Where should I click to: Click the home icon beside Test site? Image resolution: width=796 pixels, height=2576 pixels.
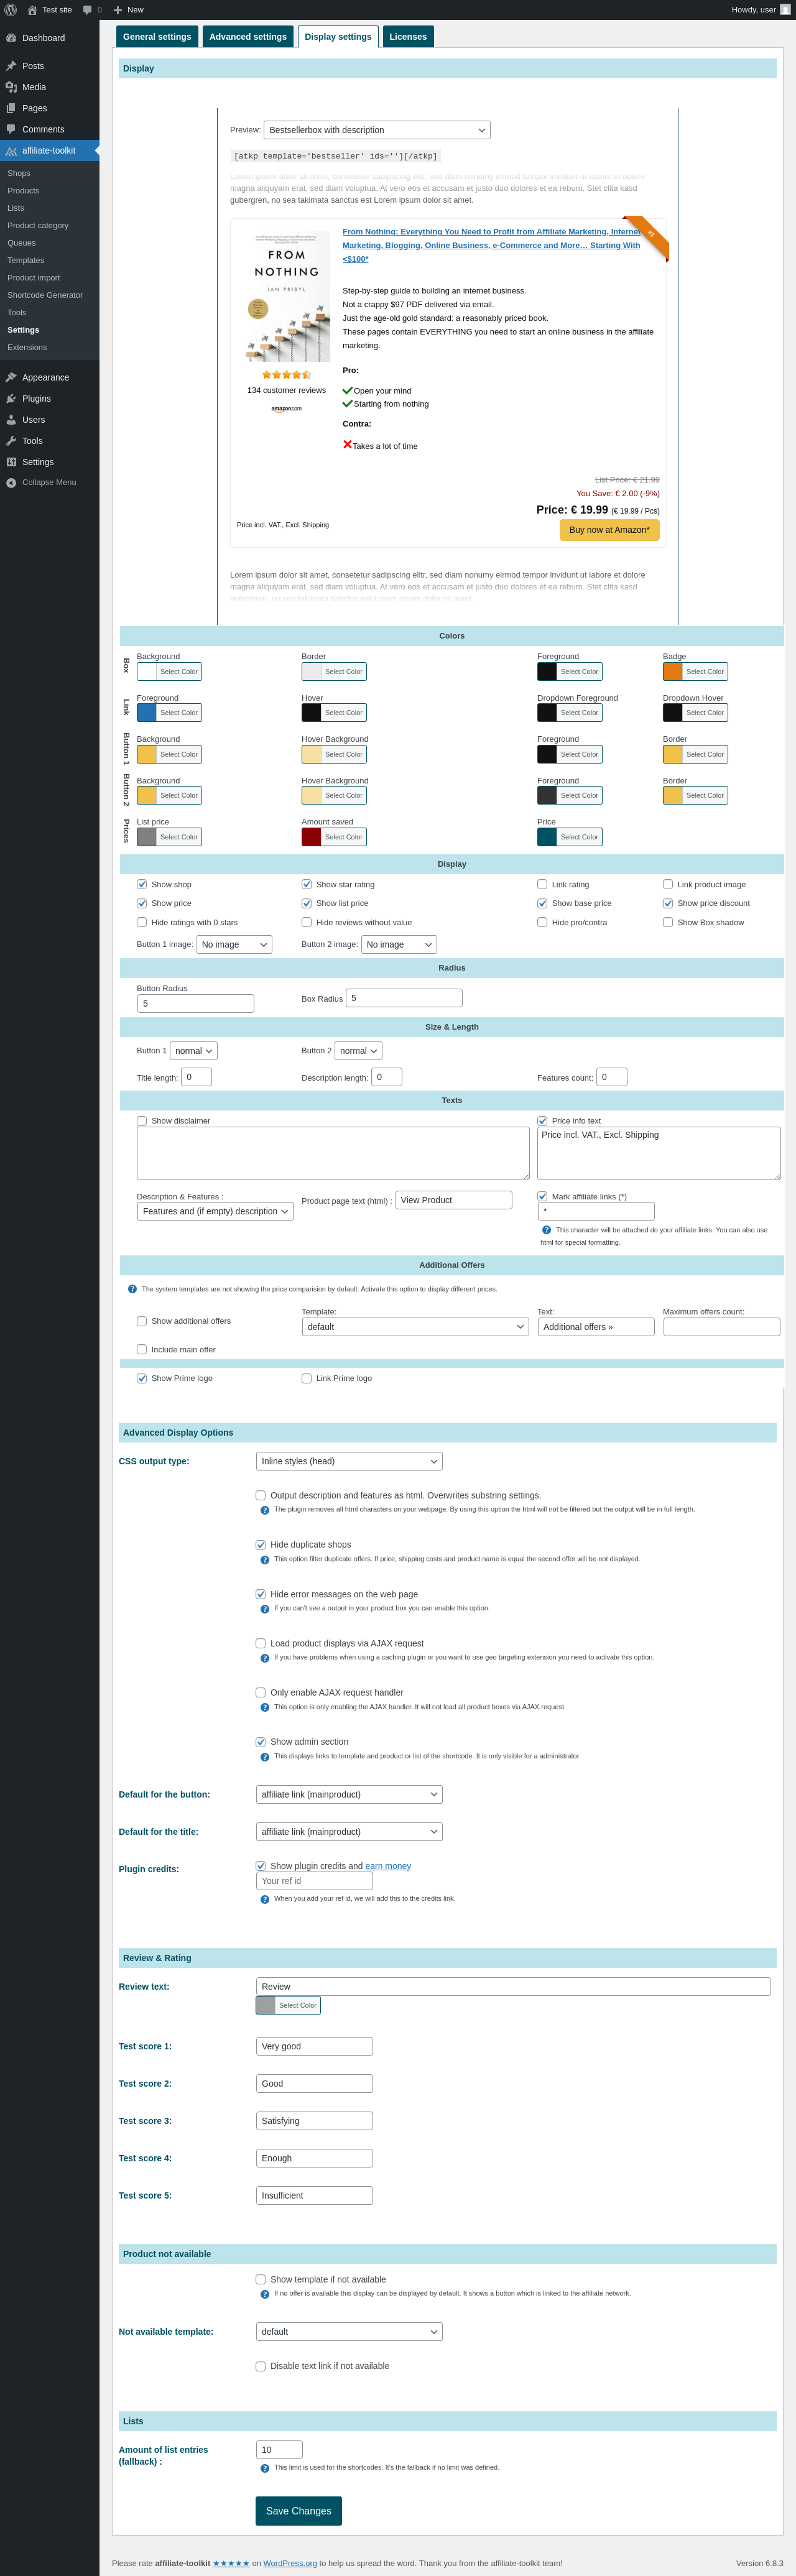pyautogui.click(x=32, y=10)
